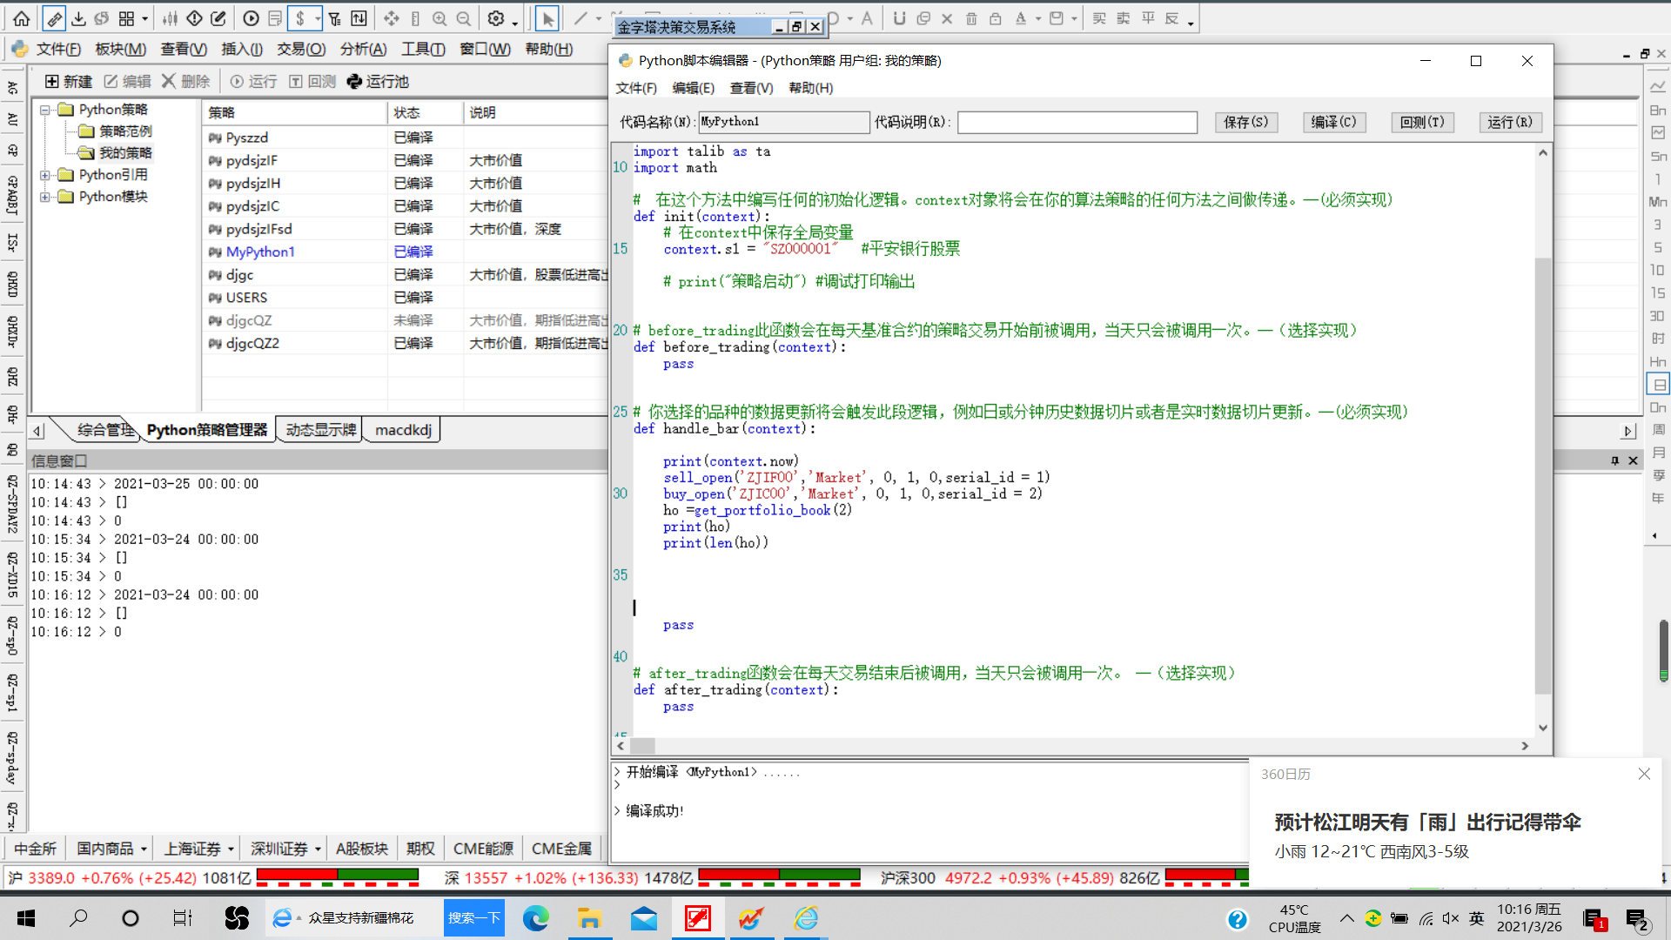Select the zoom in magnifier tool
1671x940 pixels.
point(440,18)
